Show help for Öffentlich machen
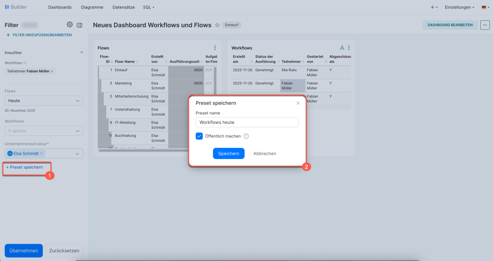This screenshot has height=261, width=493. point(246,136)
